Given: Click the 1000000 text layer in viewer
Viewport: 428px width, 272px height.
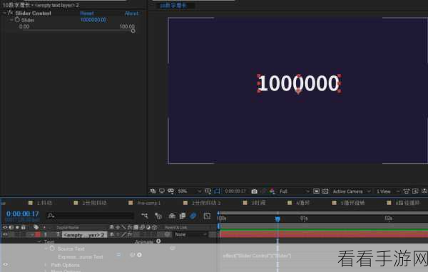Looking at the screenshot, I should pyautogui.click(x=299, y=83).
